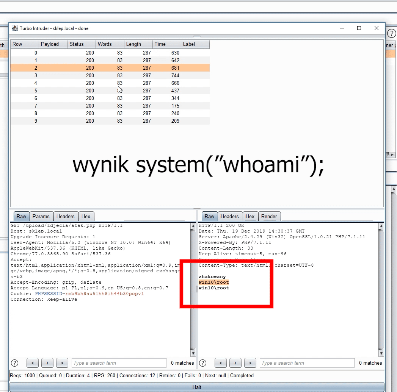Click the request pane vertical scrollbar track

[x=193, y=289]
